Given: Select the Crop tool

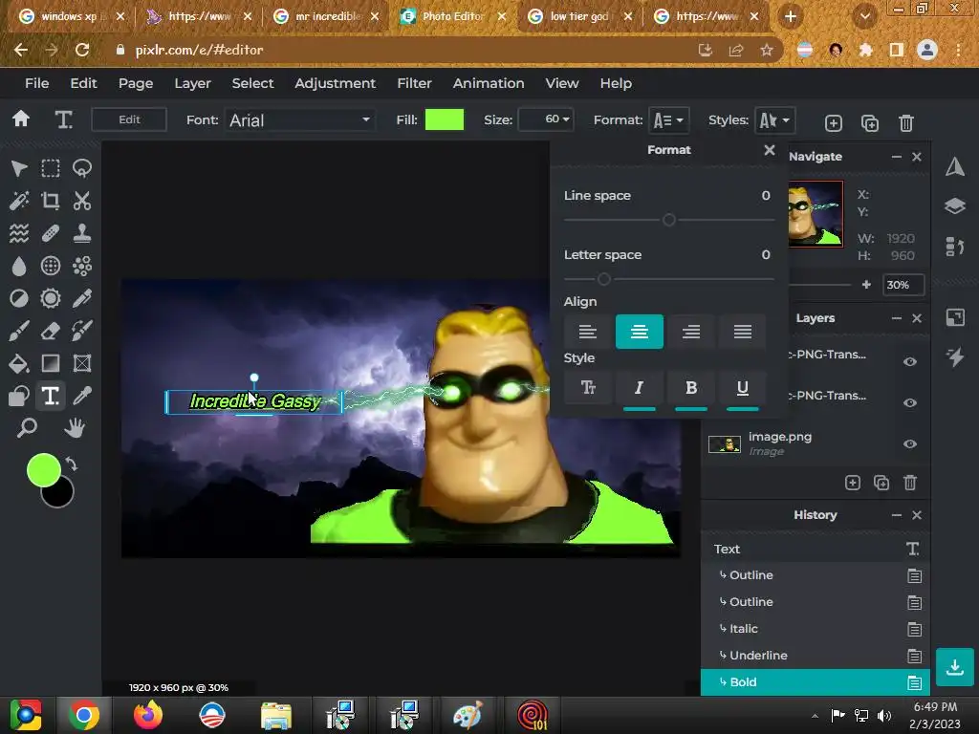Looking at the screenshot, I should (51, 201).
